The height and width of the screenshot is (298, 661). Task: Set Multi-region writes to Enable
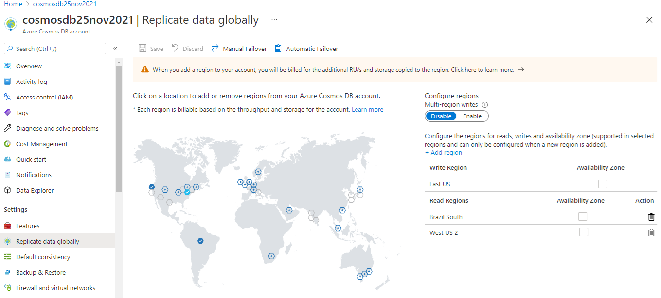[472, 116]
